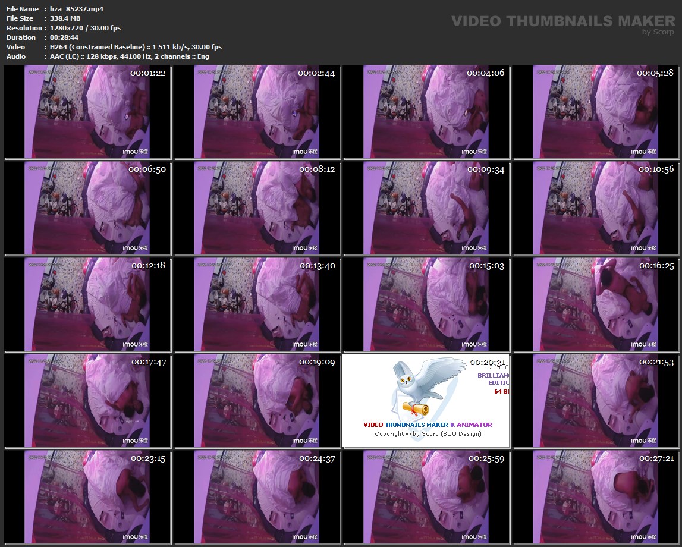Image resolution: width=682 pixels, height=547 pixels.
Task: Open the 00:12:18 frame
Action: pos(87,304)
